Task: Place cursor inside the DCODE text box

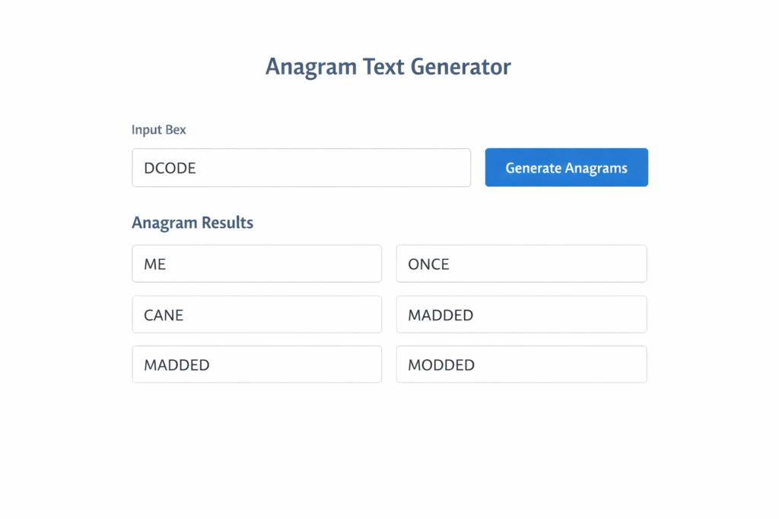Action: (301, 167)
